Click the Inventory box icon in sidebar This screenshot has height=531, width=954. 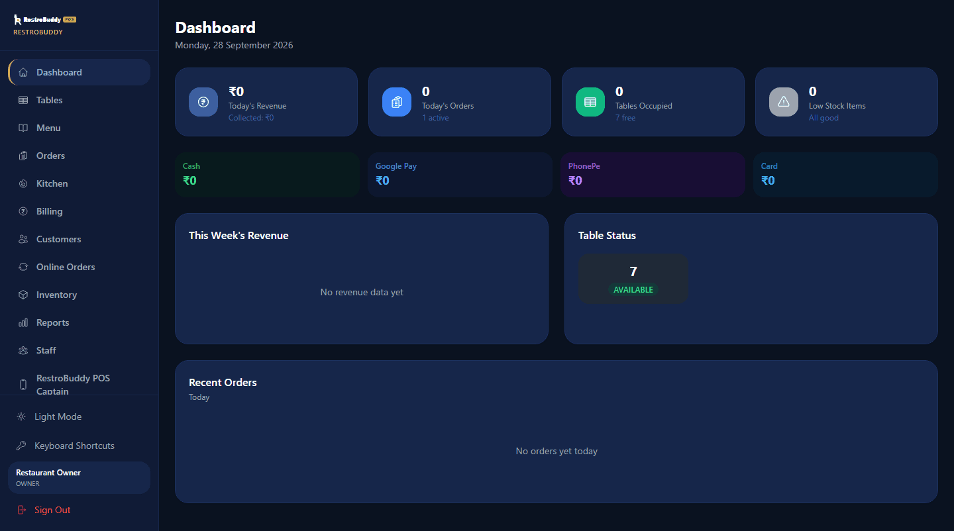click(x=23, y=295)
